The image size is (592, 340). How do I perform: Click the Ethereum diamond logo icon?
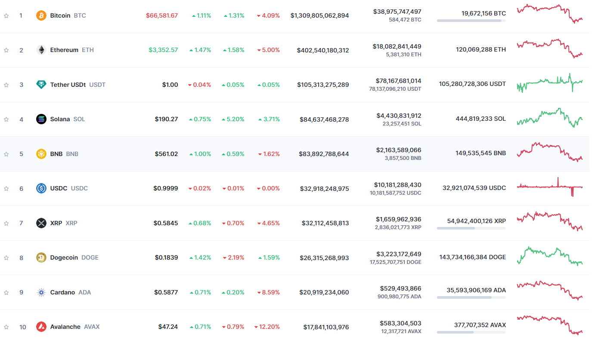click(41, 50)
